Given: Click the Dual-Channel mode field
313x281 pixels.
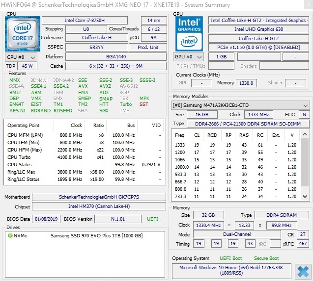Looking at the screenshot, I should [x=237, y=234].
